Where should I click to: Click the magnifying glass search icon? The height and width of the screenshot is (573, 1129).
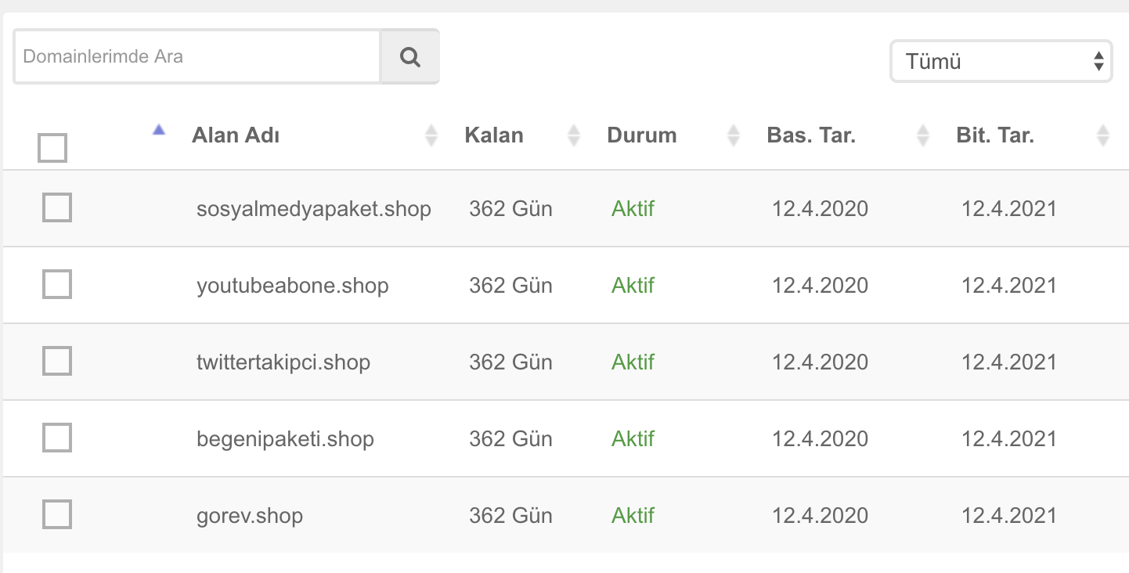tap(410, 56)
